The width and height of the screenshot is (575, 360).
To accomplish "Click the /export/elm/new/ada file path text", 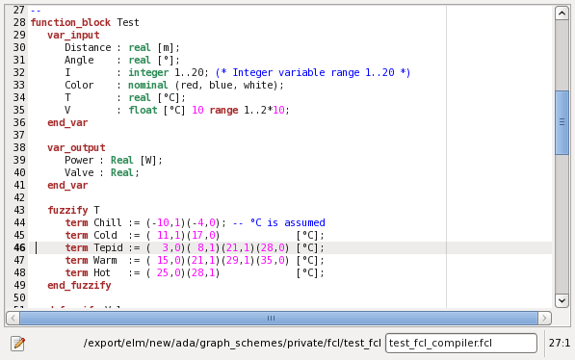I will pyautogui.click(x=232, y=343).
